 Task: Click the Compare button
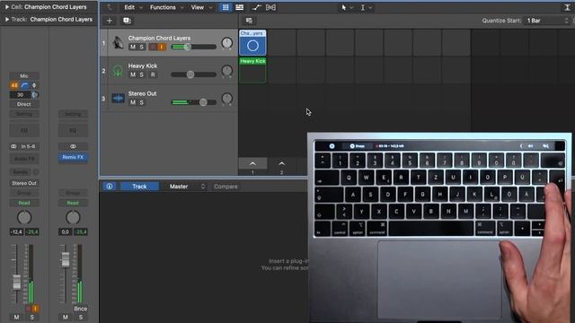point(226,187)
